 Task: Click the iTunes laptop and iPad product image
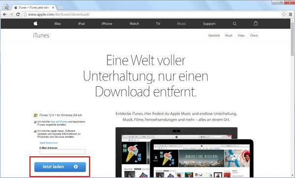tap(184, 152)
